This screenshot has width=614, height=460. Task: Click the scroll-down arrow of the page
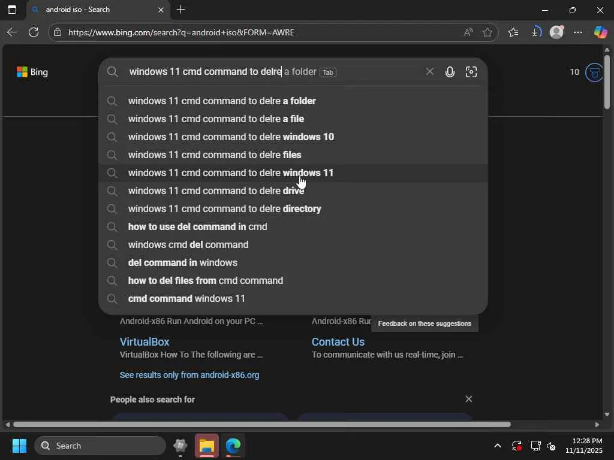pyautogui.click(x=607, y=414)
